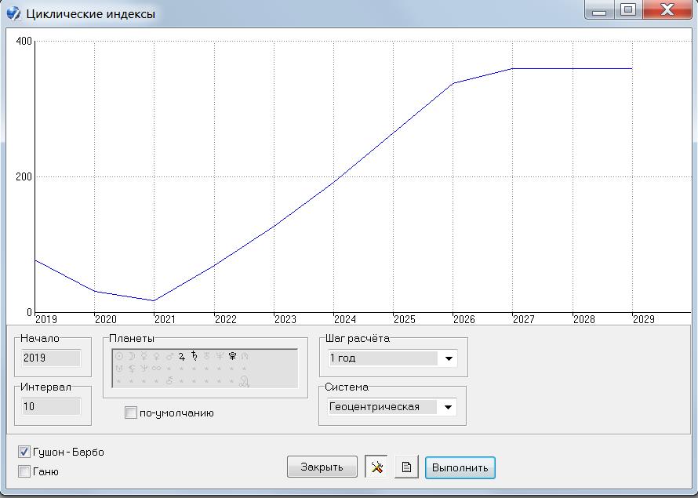Expand the Система dropdown list
The height and width of the screenshot is (498, 698).
click(x=449, y=407)
